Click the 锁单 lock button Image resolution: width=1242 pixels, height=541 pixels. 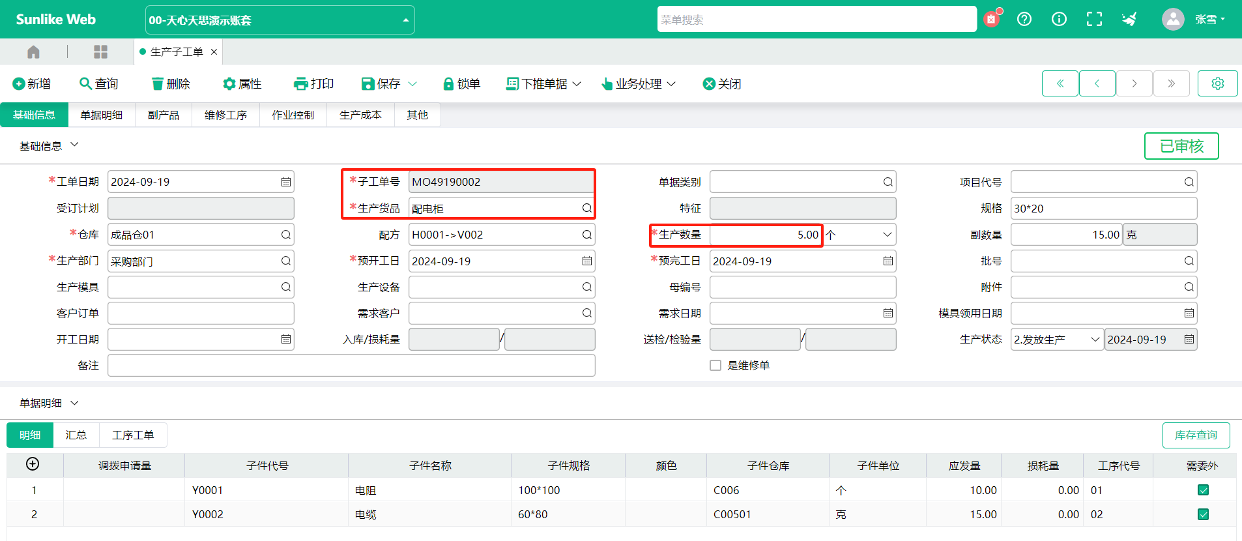click(461, 83)
